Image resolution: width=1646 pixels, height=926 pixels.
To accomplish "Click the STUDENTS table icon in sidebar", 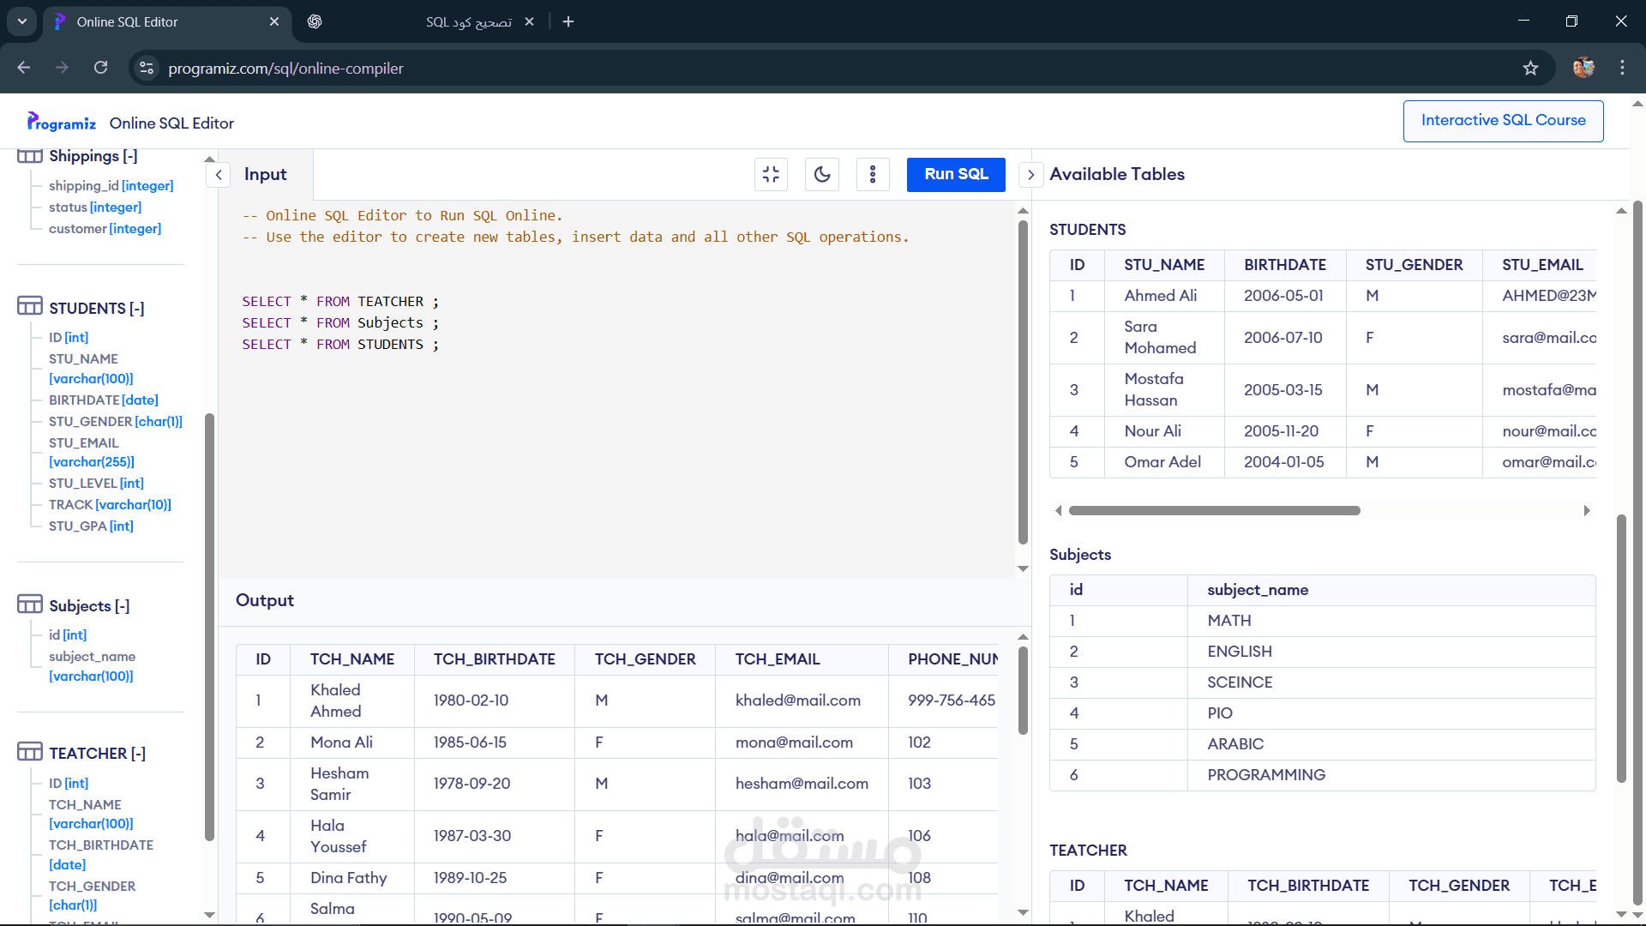I will 29,306.
